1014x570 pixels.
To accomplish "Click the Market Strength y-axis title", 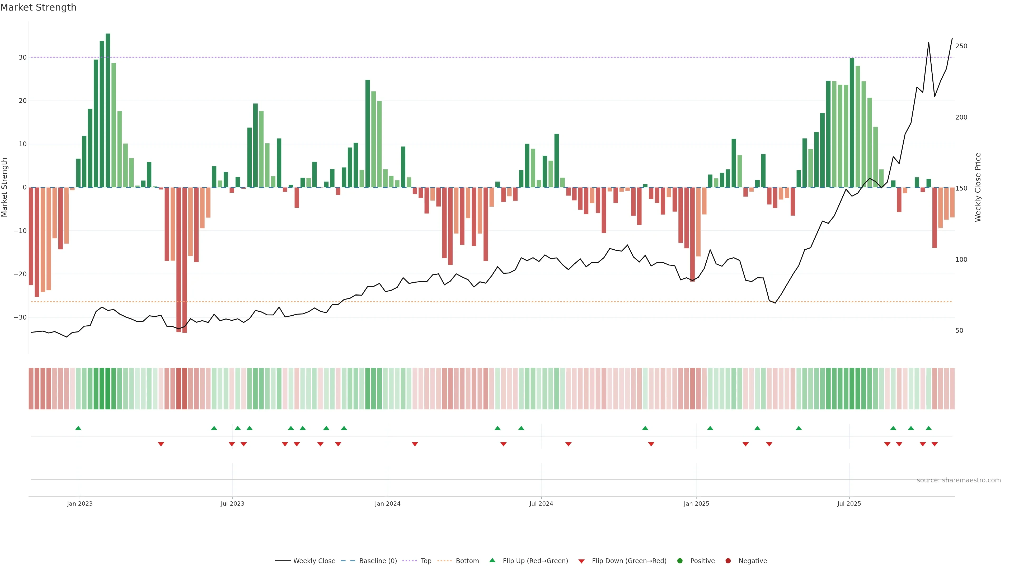I will pos(5,187).
